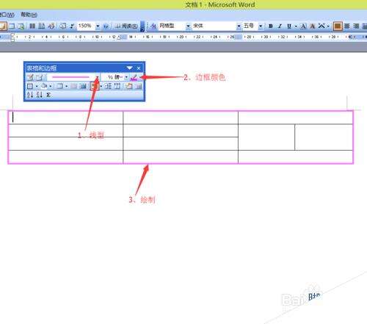
Task: Click the first table cell with cursor
Action: pyautogui.click(x=65, y=118)
